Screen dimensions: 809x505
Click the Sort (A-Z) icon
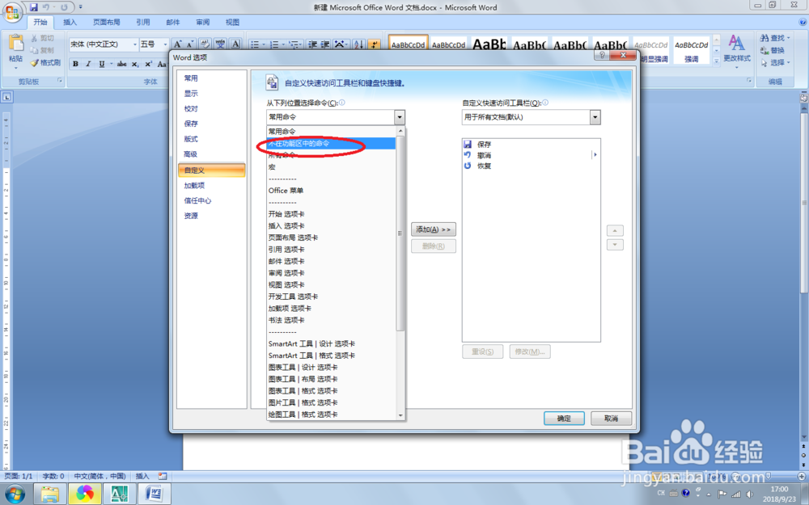[359, 44]
